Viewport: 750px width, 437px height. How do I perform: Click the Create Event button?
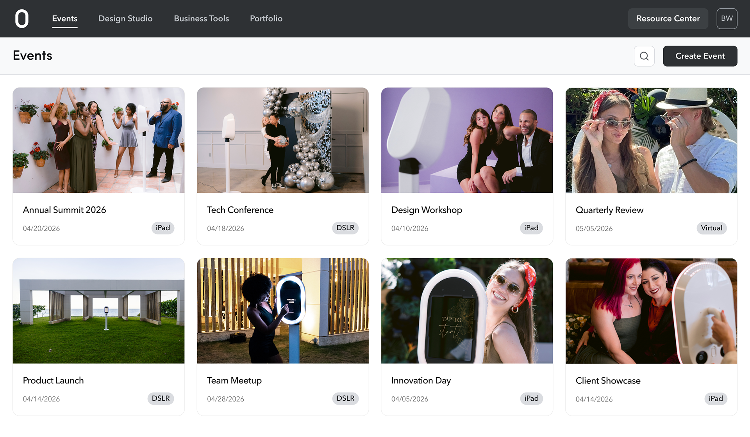coord(700,56)
